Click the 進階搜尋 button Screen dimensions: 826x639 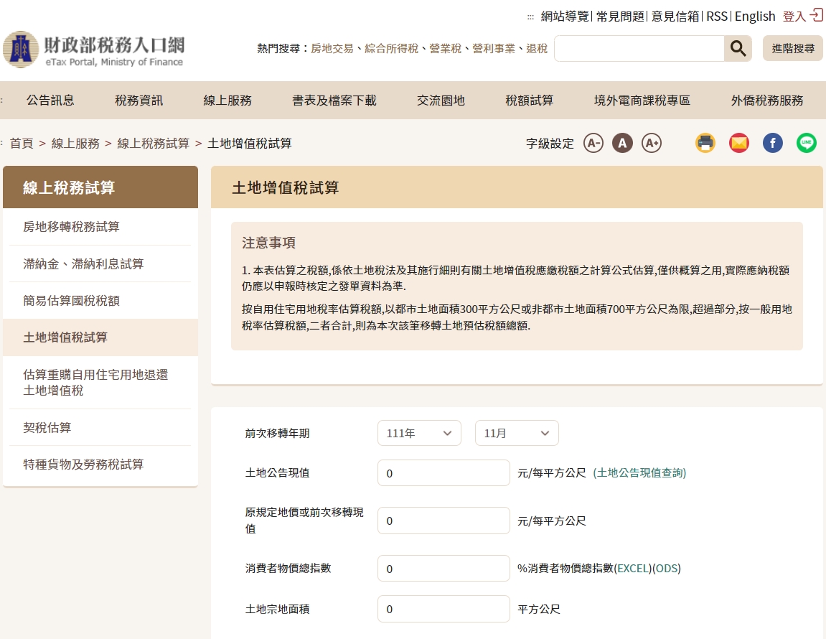pos(793,49)
